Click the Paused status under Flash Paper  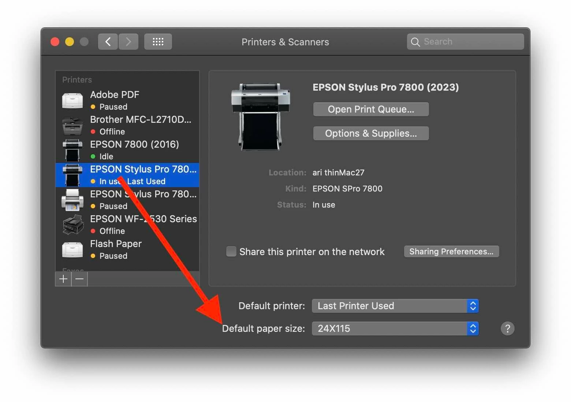[x=113, y=256]
